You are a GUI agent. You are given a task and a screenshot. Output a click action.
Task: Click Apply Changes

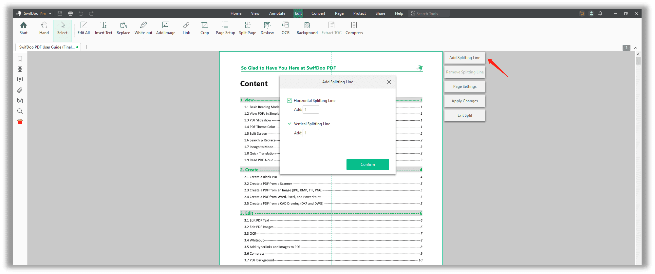pos(465,101)
